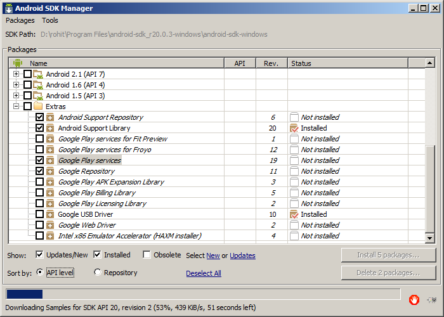Click the Status column header
The height and width of the screenshot is (317, 444).
(348, 63)
